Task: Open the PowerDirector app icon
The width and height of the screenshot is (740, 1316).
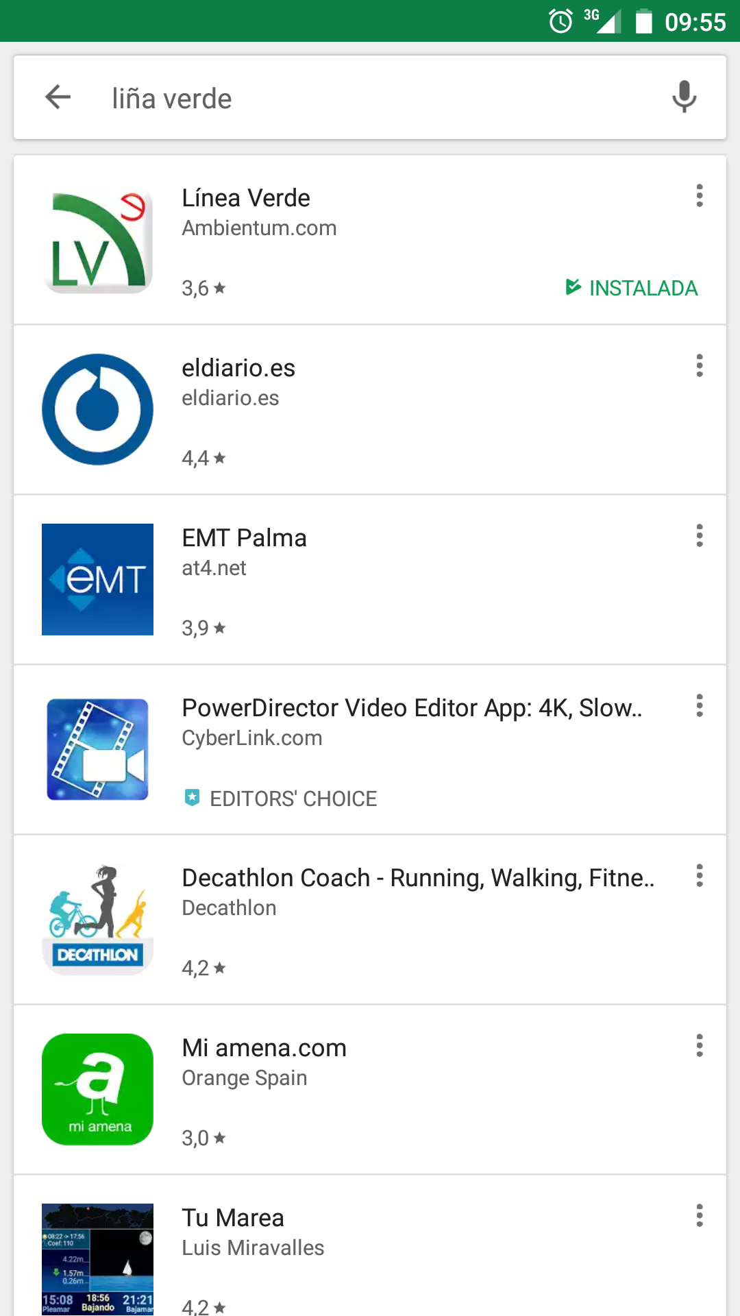Action: (97, 750)
